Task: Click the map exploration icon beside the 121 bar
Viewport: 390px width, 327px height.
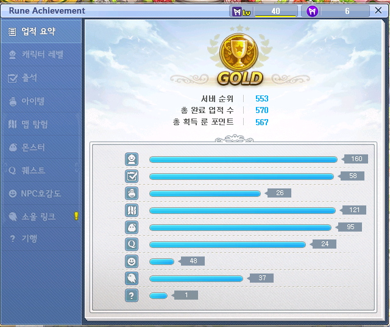Action: pos(132,210)
